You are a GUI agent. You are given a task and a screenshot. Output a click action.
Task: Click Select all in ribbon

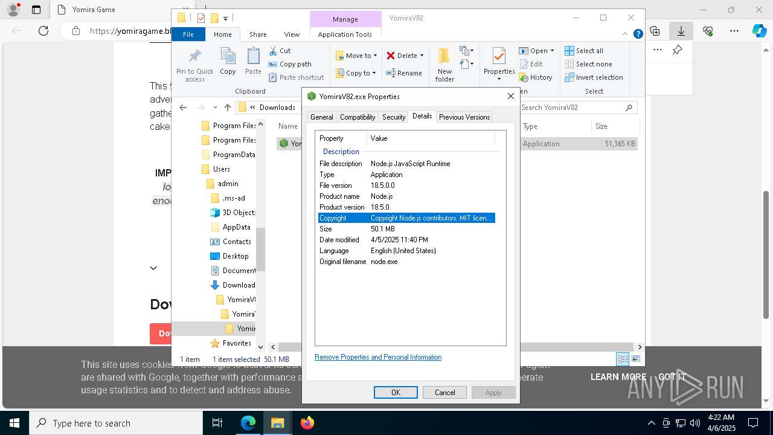tap(584, 51)
